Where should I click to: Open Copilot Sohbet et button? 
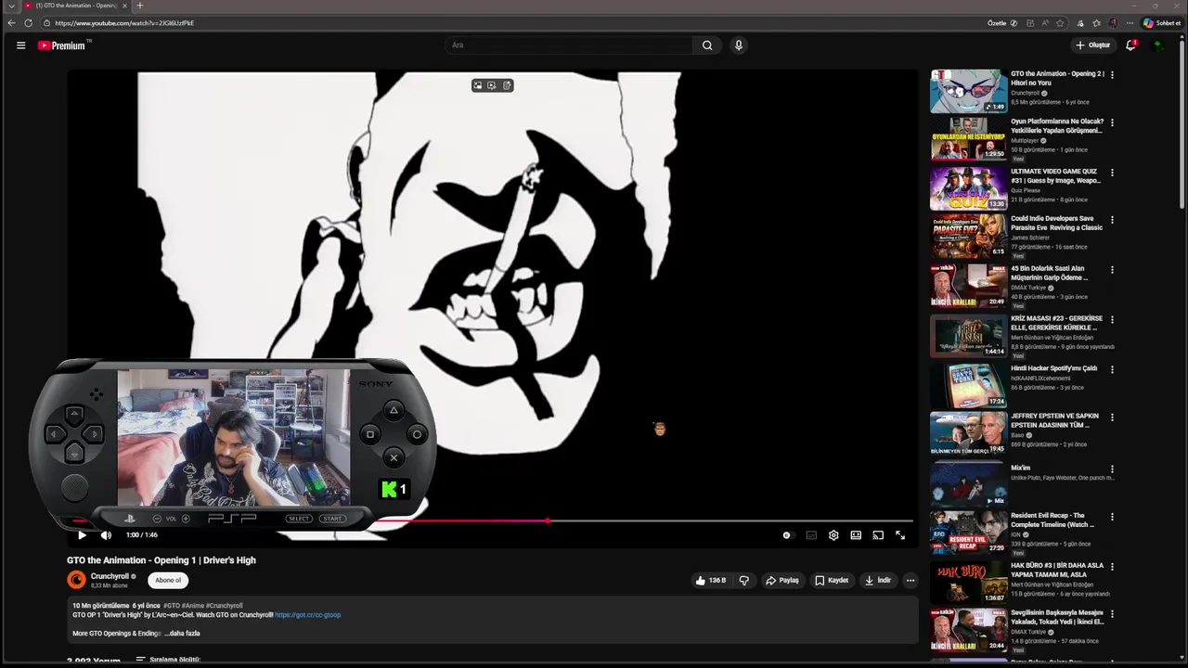coord(1161,23)
